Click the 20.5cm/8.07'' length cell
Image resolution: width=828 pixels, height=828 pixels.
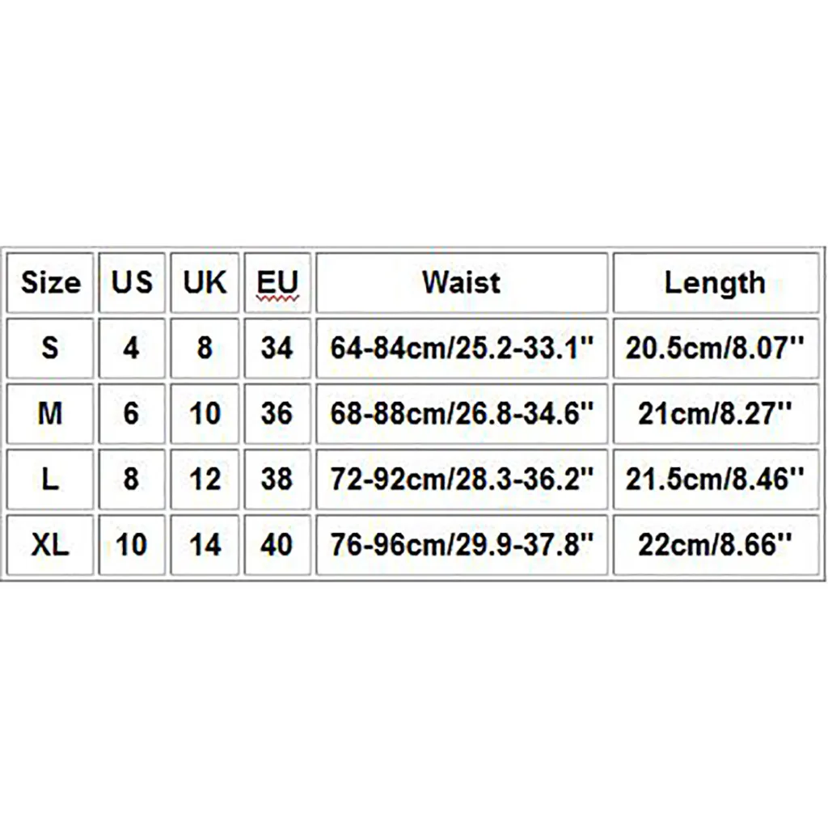click(x=715, y=349)
